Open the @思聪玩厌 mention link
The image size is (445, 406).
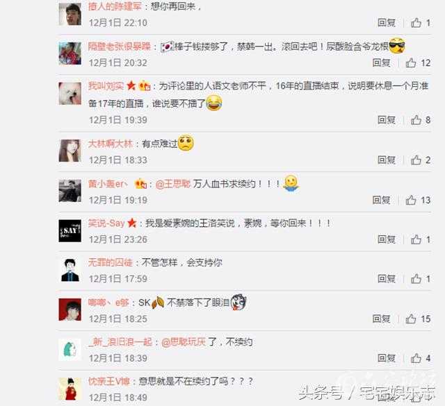point(184,342)
